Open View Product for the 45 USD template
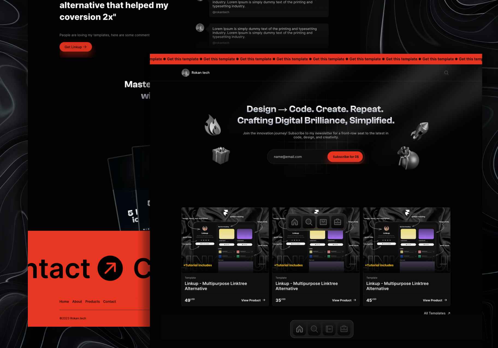Viewport: 498px width, 348px height. (x=435, y=300)
